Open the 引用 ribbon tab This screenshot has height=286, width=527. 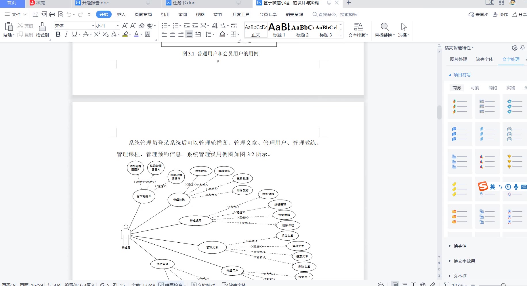165,14
